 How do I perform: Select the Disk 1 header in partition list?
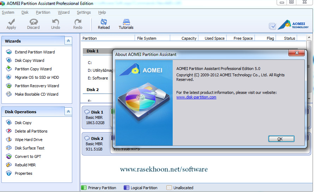click(93, 51)
